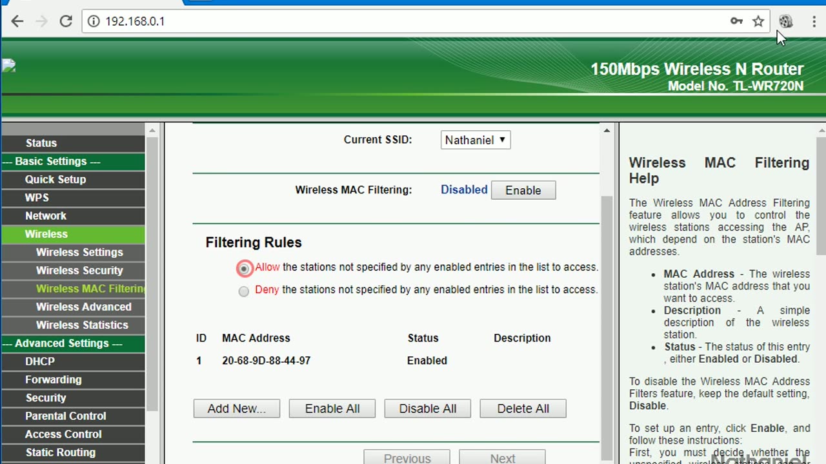Click the Wireless MAC Filtering Help heading
The width and height of the screenshot is (826, 464).
[719, 171]
